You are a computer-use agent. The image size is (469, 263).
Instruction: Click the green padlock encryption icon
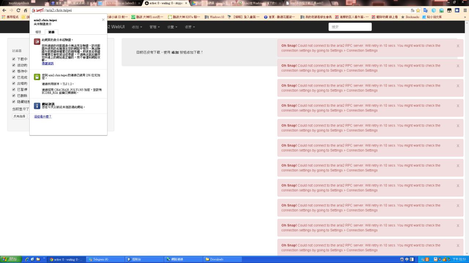(37, 77)
